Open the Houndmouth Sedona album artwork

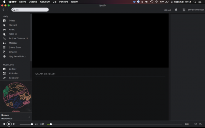coord(16,97)
